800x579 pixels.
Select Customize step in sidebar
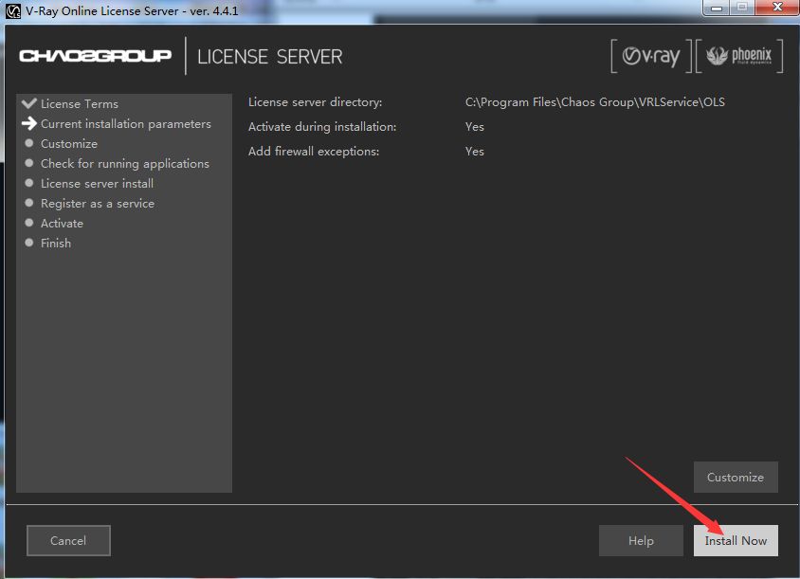69,143
